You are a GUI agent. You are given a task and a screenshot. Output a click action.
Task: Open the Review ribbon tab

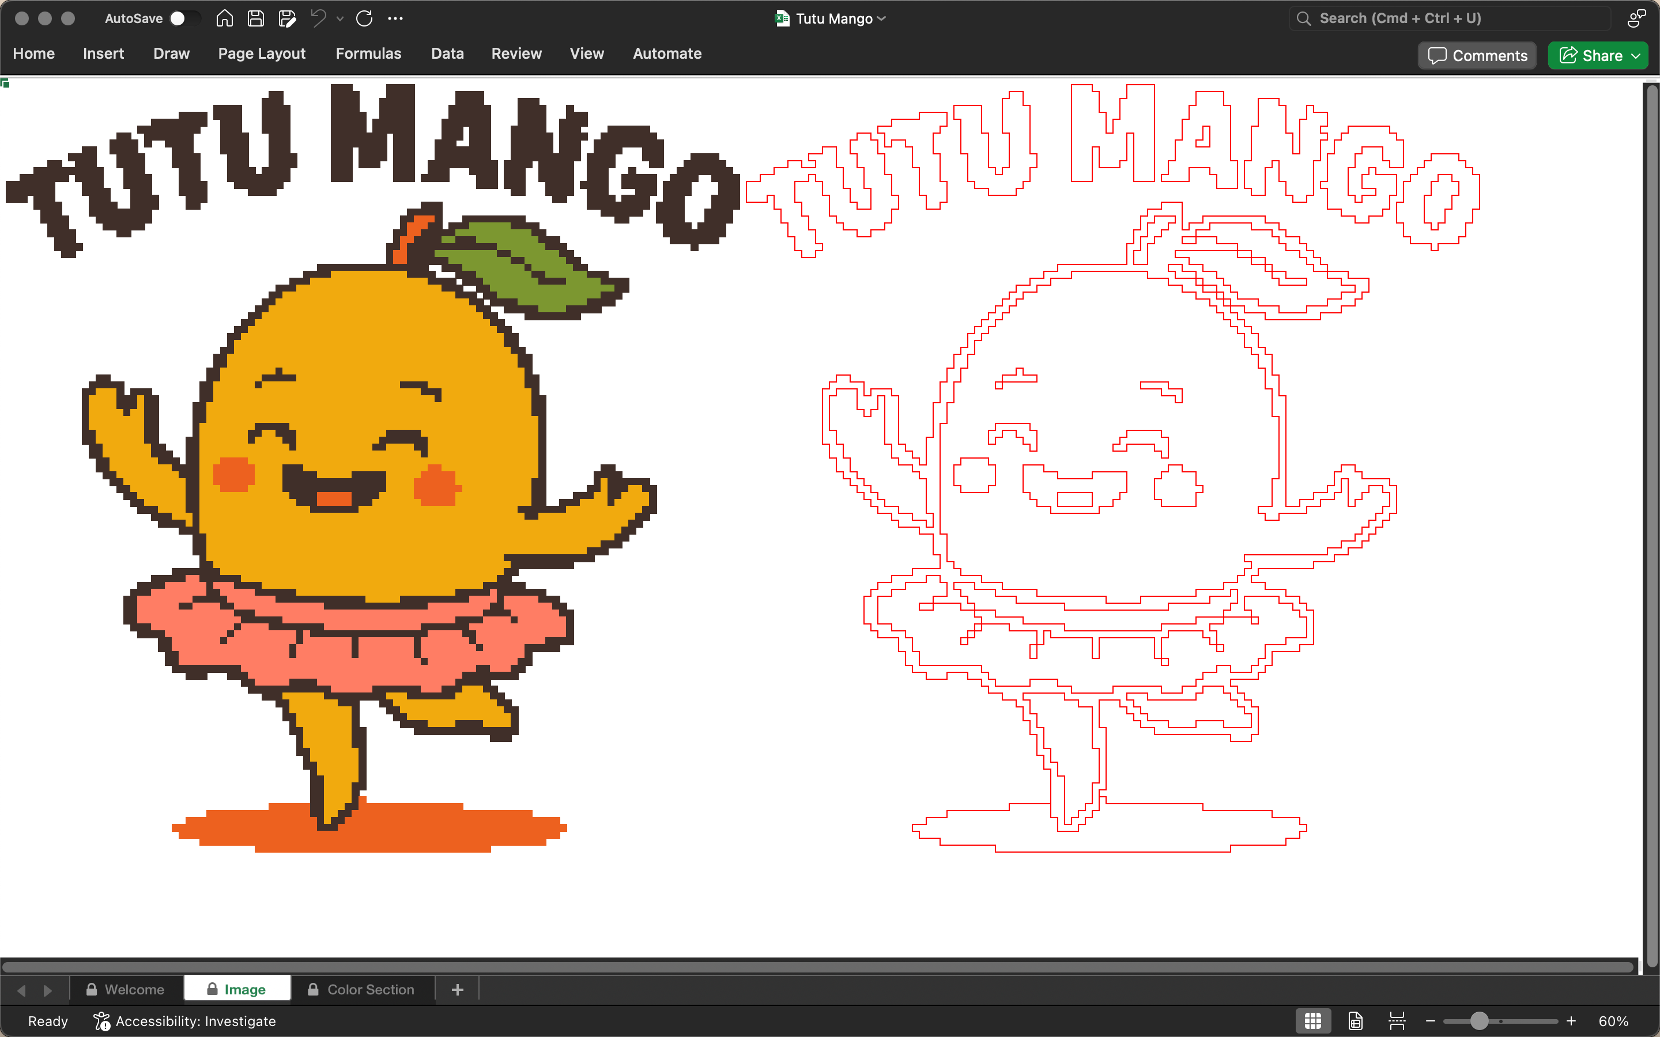(x=516, y=54)
